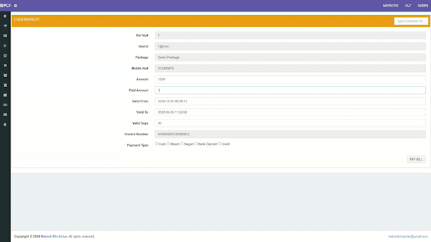Click into the Amount field
The width and height of the screenshot is (431, 242).
coord(290,79)
